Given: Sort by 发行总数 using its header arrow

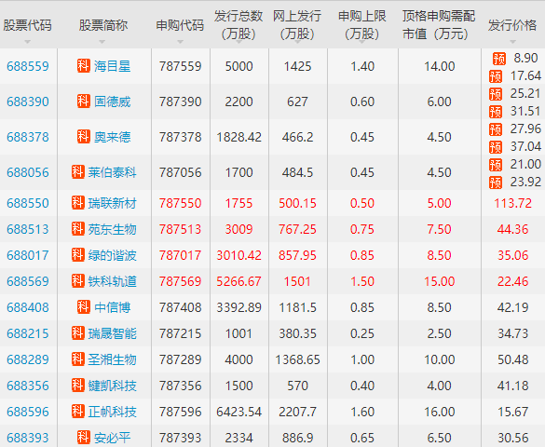Looking at the screenshot, I should coord(238,42).
